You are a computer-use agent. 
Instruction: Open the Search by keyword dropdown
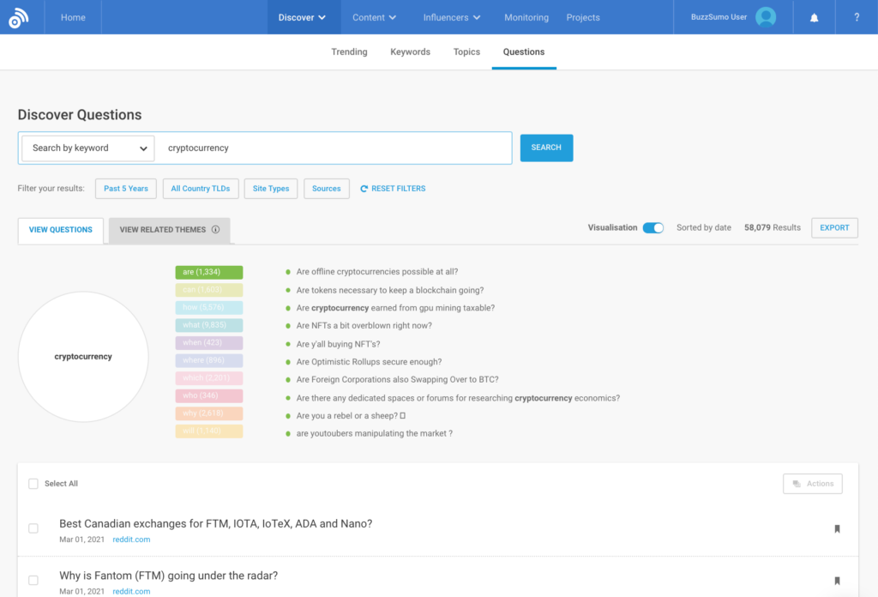click(87, 148)
